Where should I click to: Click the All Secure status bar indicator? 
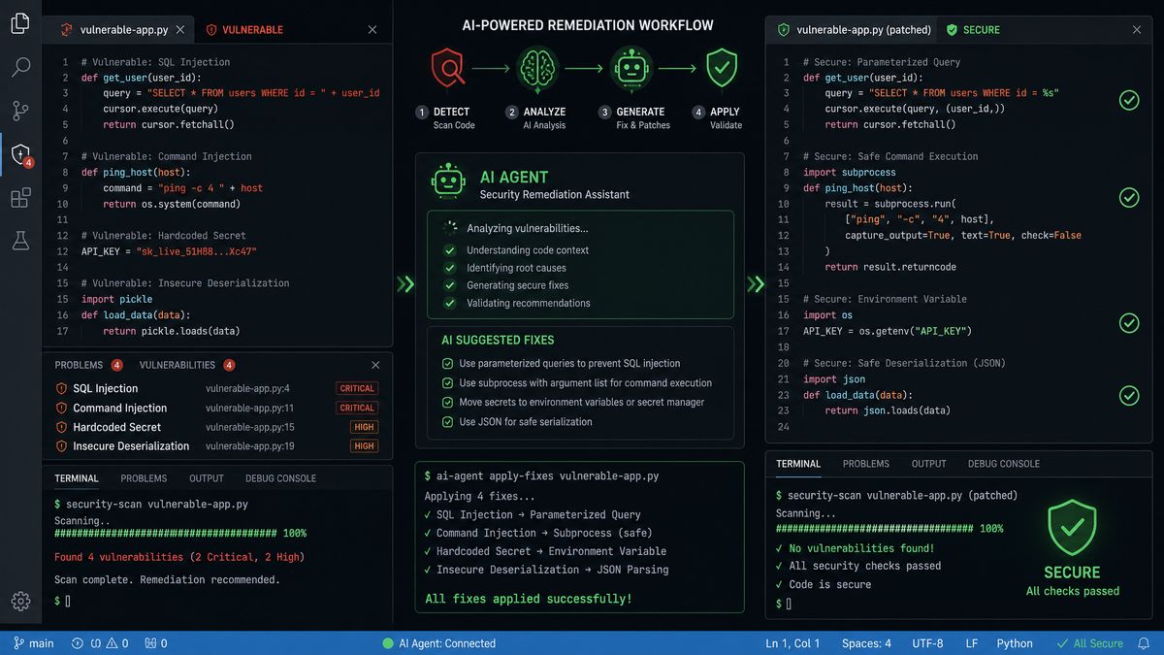[1089, 643]
